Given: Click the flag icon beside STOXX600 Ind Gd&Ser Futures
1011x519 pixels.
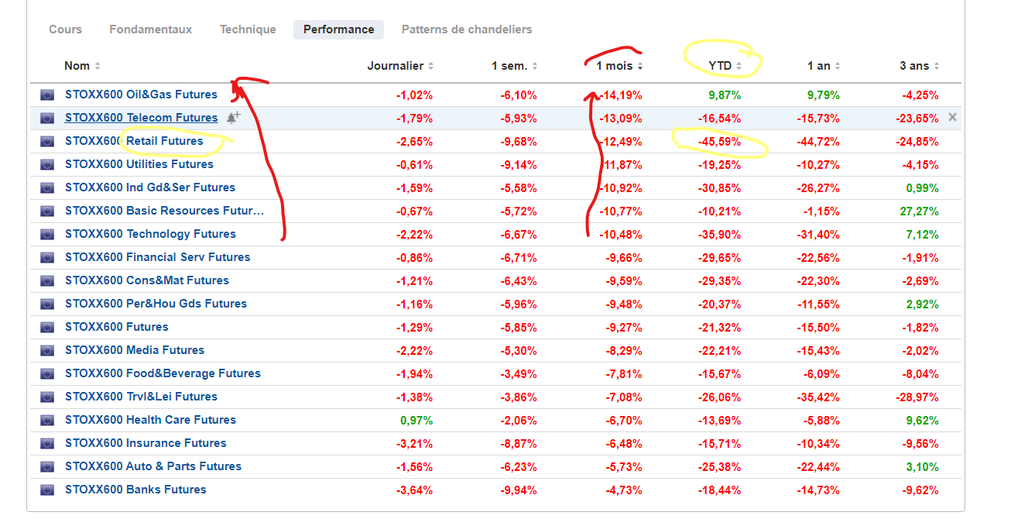Looking at the screenshot, I should click(x=47, y=188).
